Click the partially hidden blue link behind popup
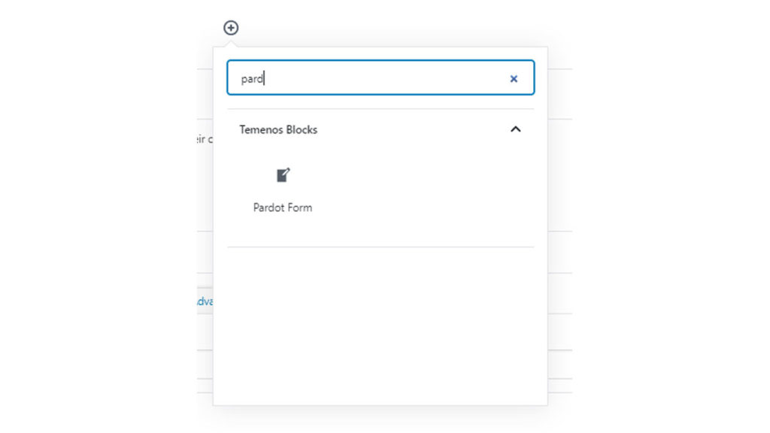This screenshot has height=433, width=770. [204, 301]
